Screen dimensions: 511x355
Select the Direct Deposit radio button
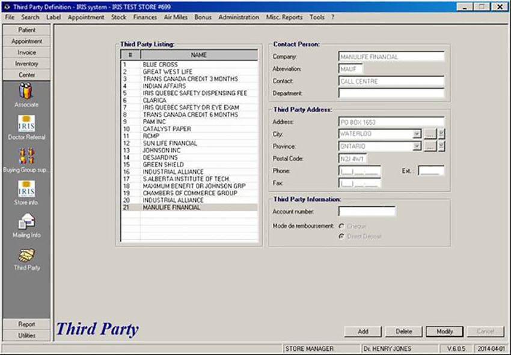(x=341, y=236)
